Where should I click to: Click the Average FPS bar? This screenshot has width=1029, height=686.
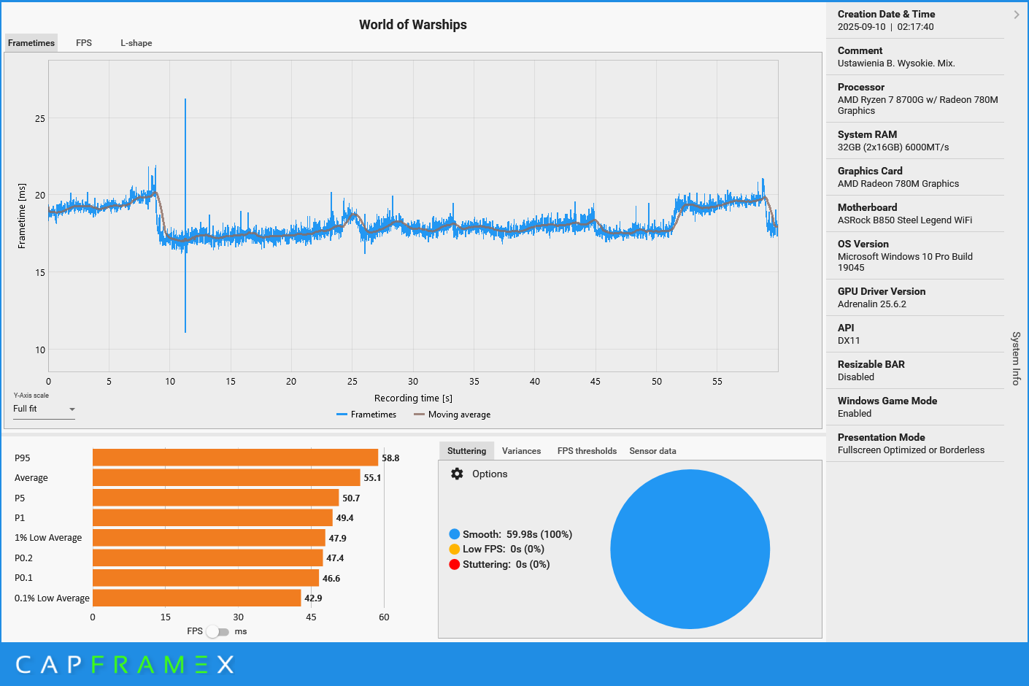tap(226, 477)
